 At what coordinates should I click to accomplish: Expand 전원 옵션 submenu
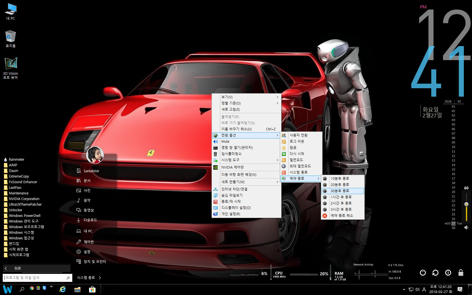click(x=246, y=135)
